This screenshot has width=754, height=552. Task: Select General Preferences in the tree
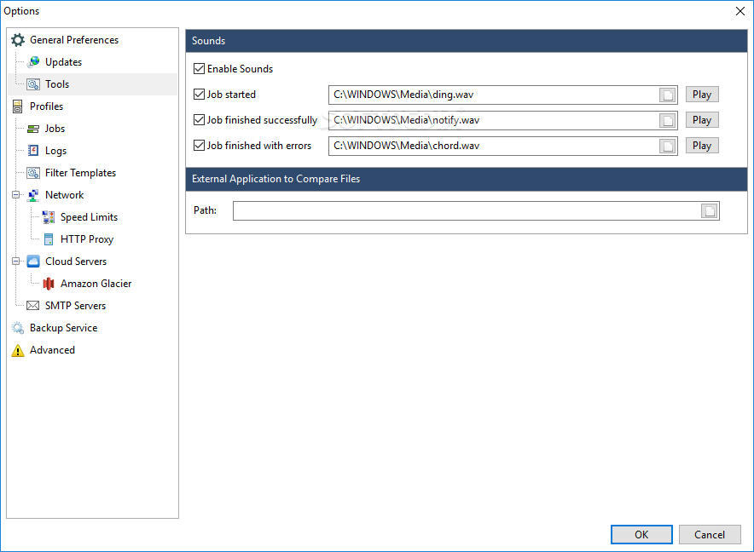(74, 40)
